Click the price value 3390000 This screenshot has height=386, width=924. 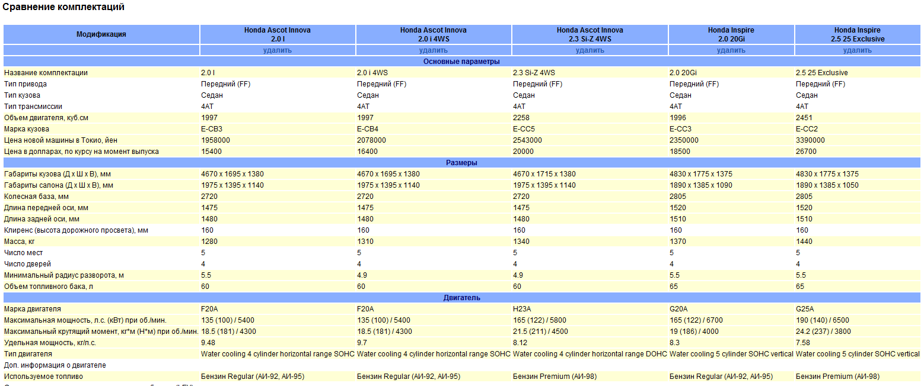pyautogui.click(x=810, y=140)
